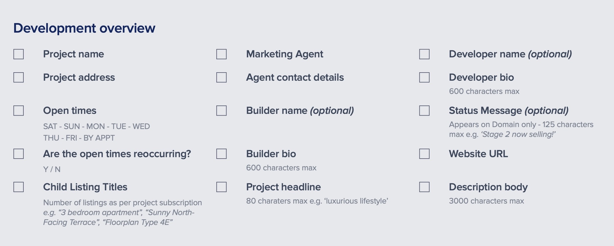Click the Website URL label

(478, 154)
